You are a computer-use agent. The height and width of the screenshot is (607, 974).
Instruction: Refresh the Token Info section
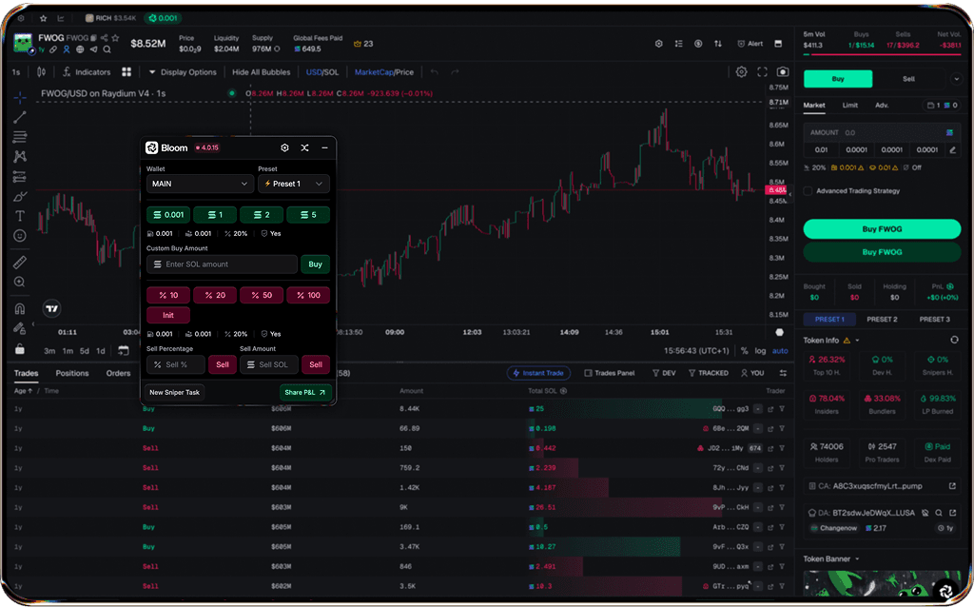954,340
